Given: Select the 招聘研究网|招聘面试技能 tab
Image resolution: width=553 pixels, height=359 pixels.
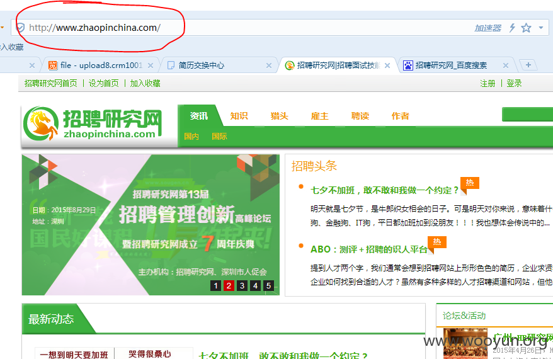Looking at the screenshot, I should [338, 66].
